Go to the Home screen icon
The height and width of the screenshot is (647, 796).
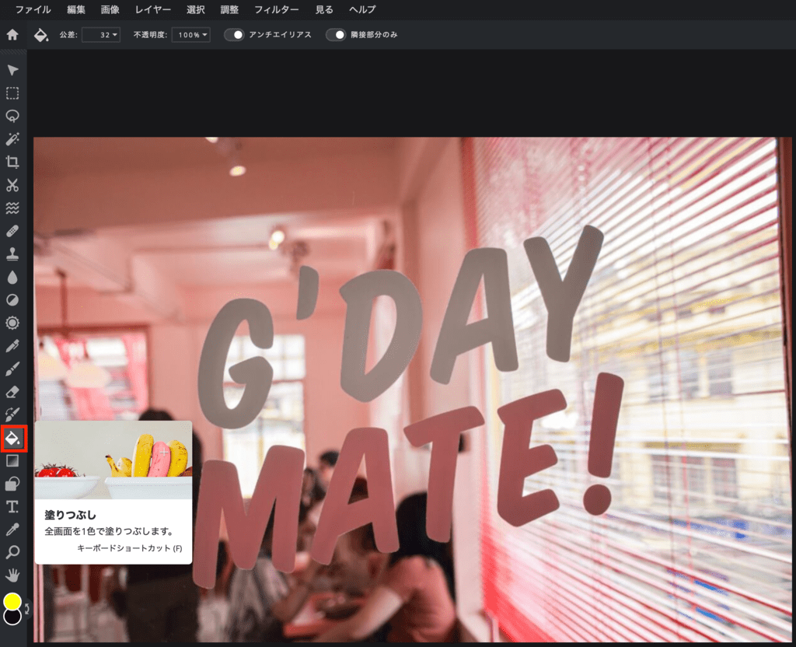coord(12,35)
